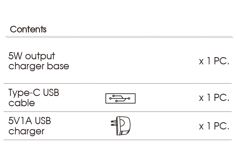Click the word 'cable' under Type-C USB
Screen dimensions: 237x166
22,103
